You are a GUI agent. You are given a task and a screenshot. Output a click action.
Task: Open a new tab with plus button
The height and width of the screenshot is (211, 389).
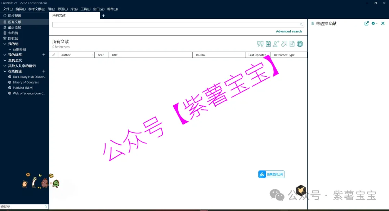pyautogui.click(x=104, y=16)
